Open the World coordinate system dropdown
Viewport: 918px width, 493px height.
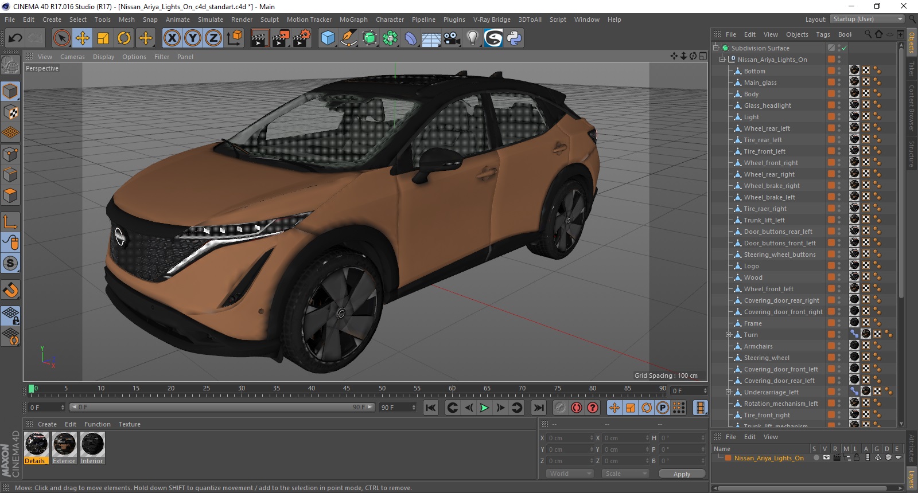(569, 474)
